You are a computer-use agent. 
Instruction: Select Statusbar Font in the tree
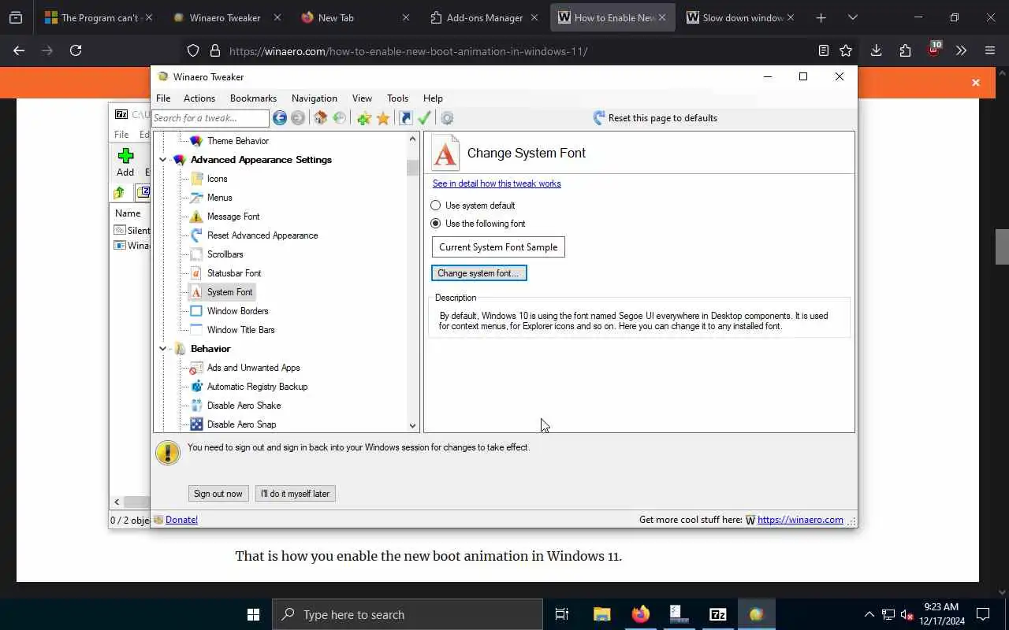(x=233, y=273)
